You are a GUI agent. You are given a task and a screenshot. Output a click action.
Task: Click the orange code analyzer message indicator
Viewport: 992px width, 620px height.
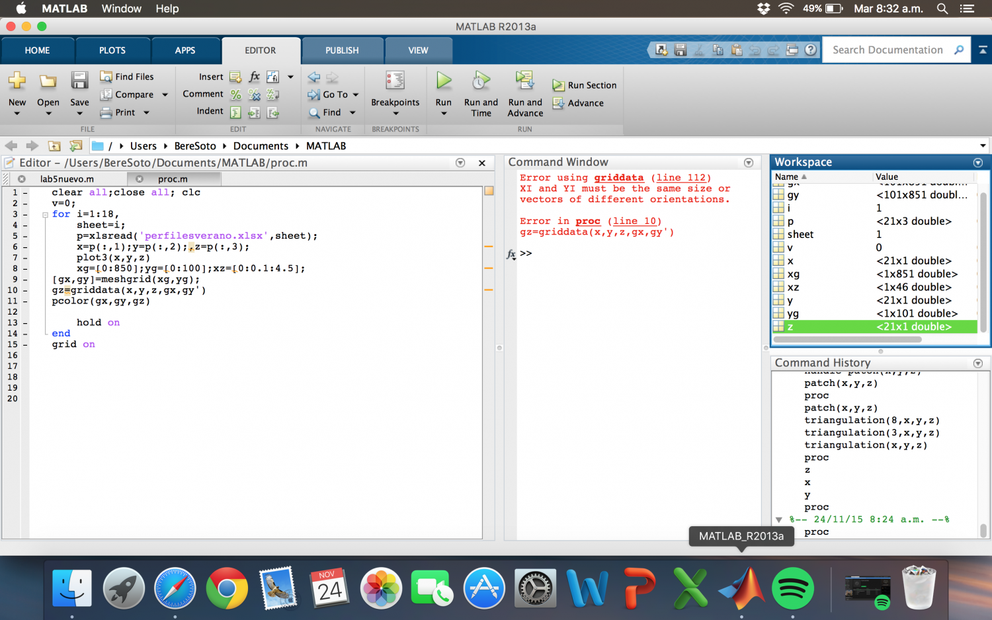489,191
